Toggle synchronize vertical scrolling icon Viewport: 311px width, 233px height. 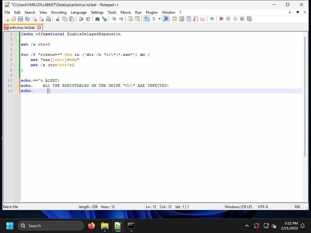130,19
